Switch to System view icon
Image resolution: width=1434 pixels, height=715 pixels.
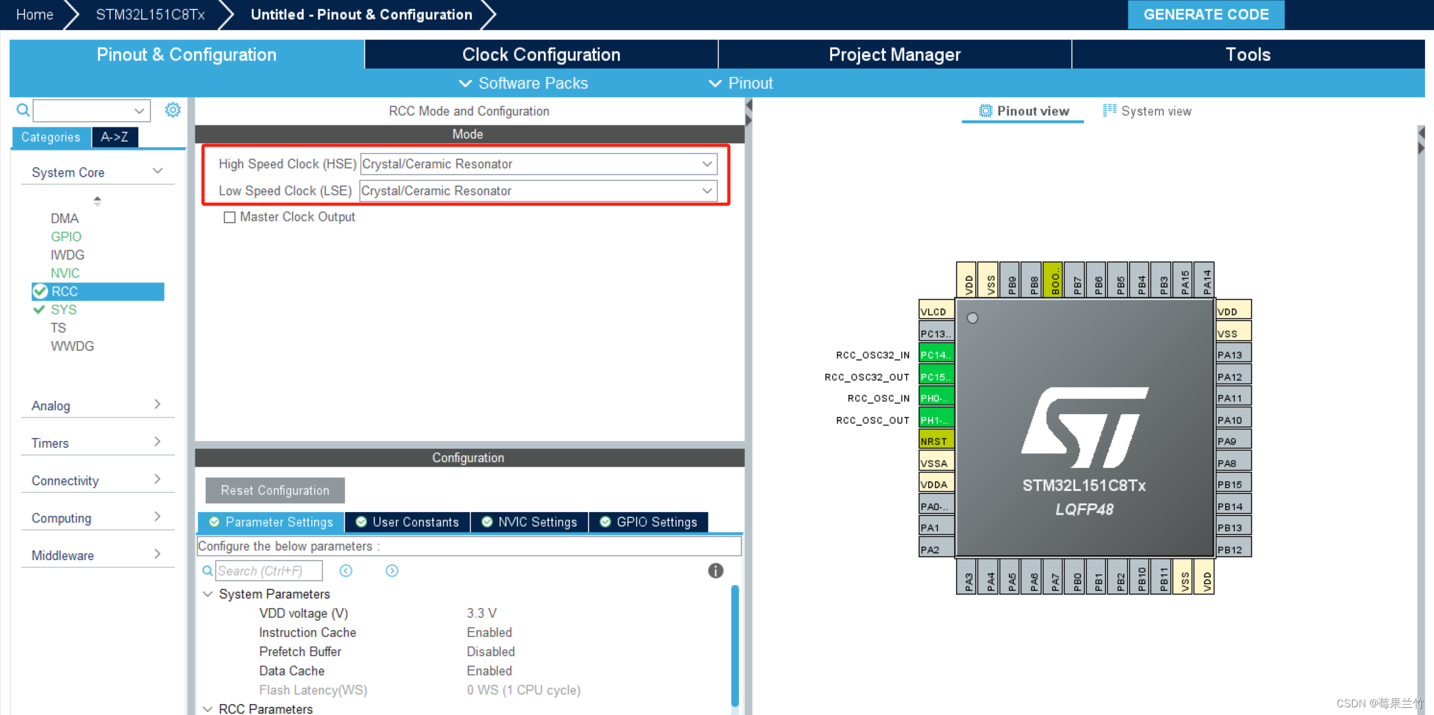click(1109, 111)
